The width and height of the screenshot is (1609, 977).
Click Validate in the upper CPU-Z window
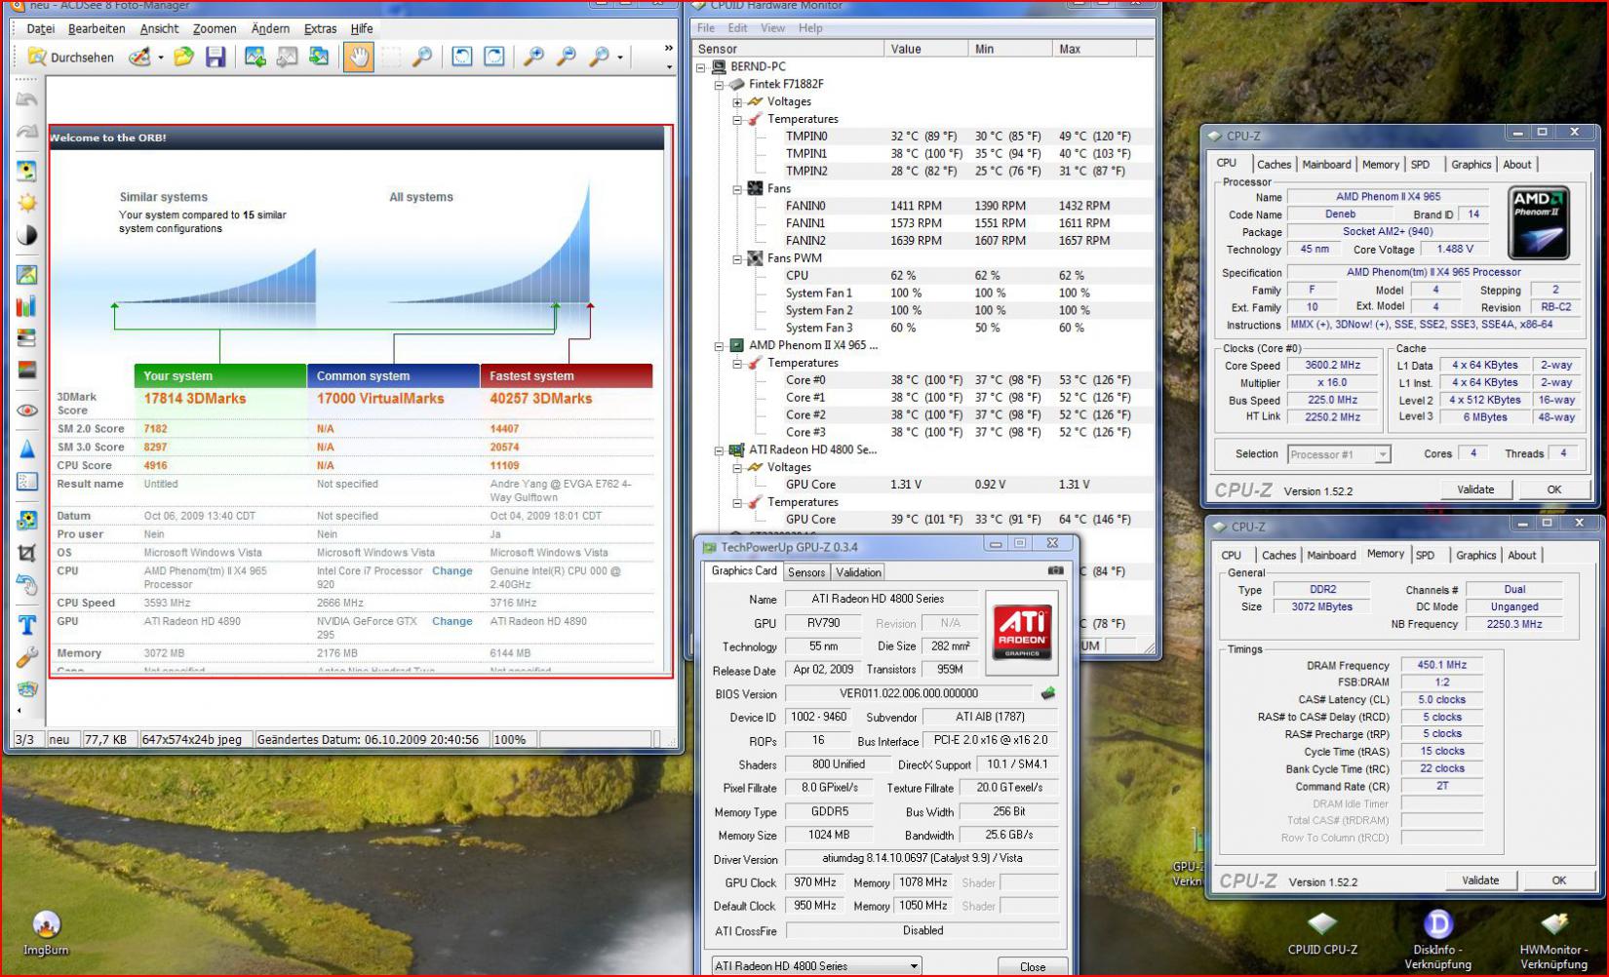(x=1475, y=489)
